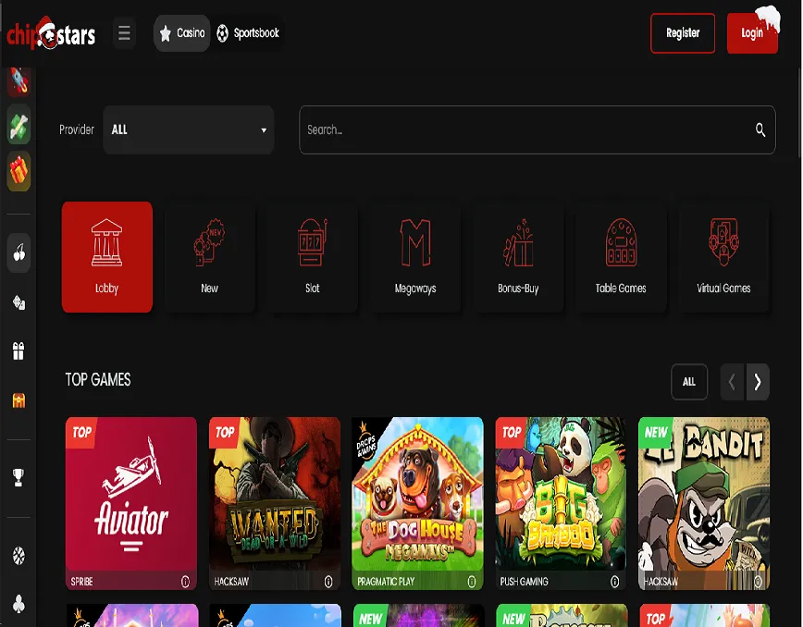
Task: Select the Table Games category
Action: tap(621, 257)
